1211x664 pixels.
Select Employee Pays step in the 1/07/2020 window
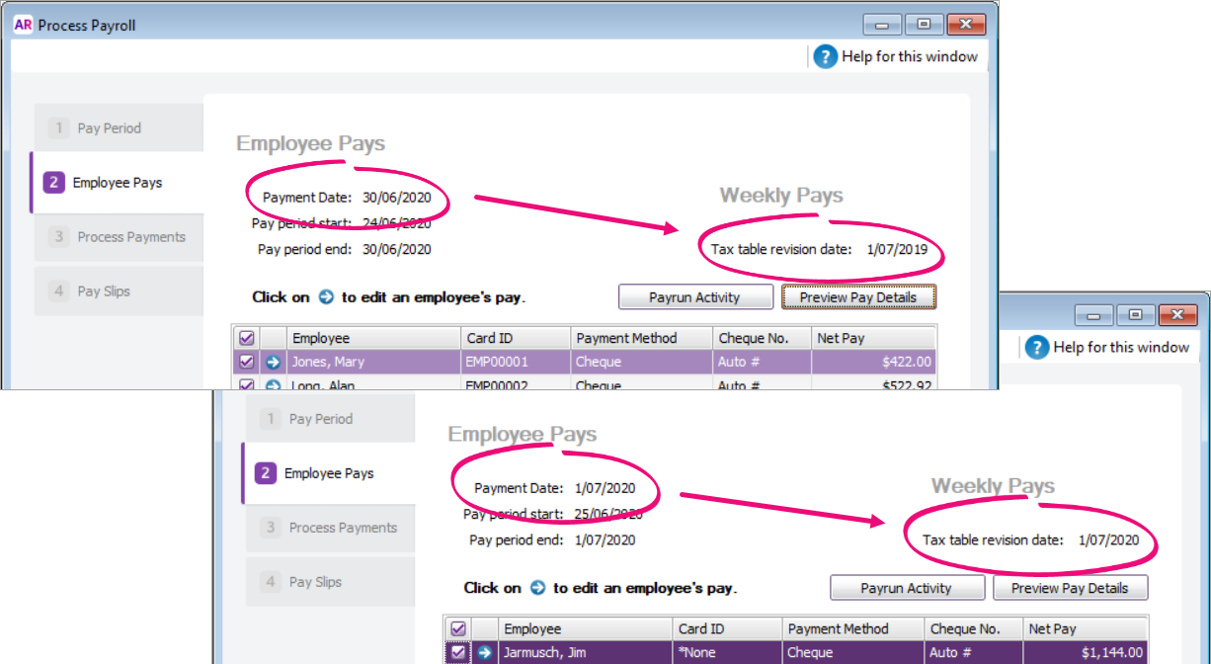(329, 473)
